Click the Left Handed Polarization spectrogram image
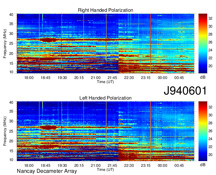216x175 pixels. [105, 131]
